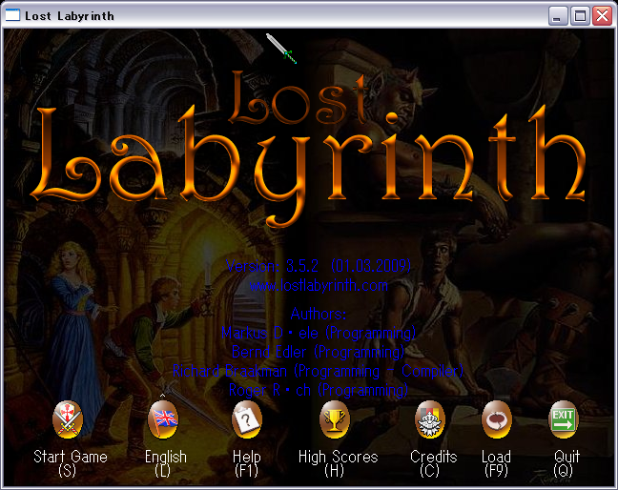The width and height of the screenshot is (618, 490).
Task: Open High Scores via the trophy icon
Action: (334, 419)
